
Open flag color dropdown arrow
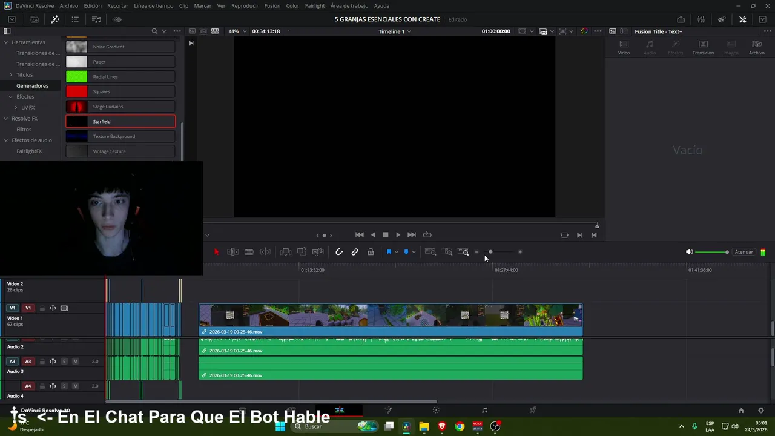397,252
